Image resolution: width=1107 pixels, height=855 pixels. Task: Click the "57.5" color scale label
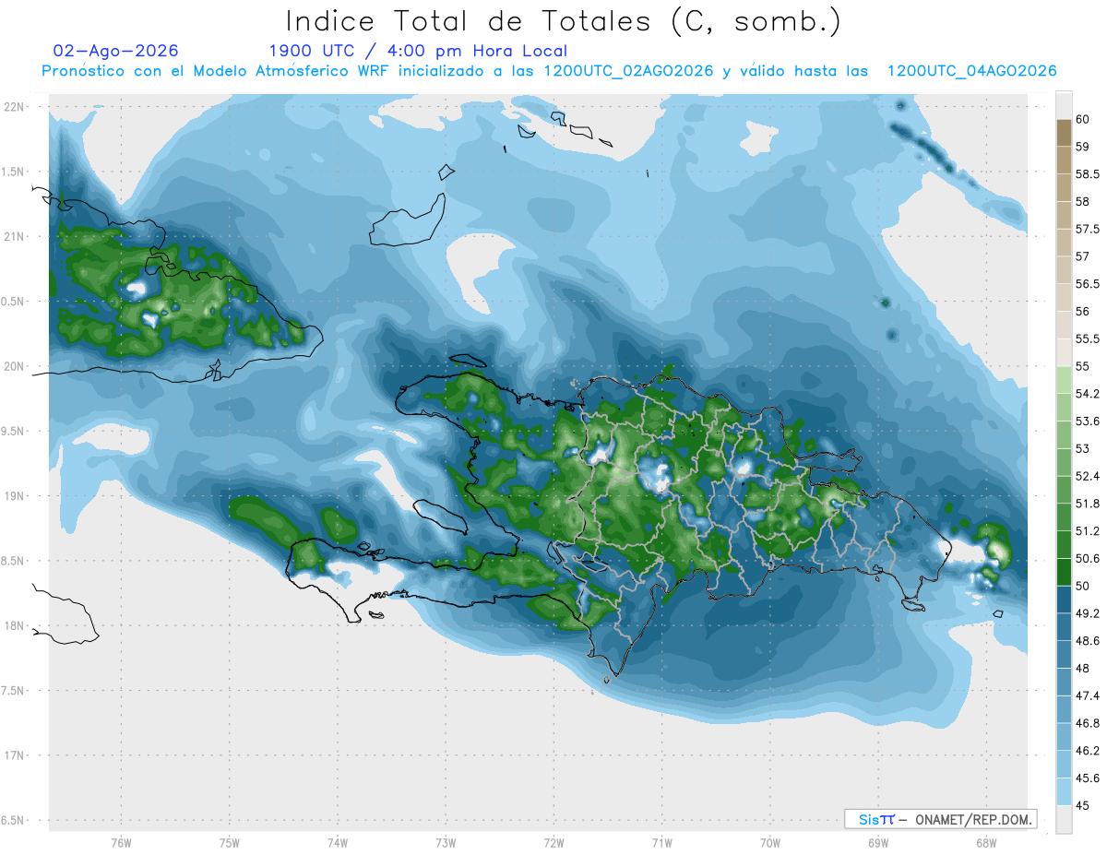pos(1089,230)
